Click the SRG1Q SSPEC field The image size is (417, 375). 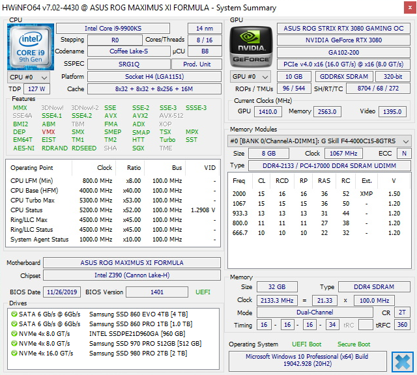click(x=129, y=64)
